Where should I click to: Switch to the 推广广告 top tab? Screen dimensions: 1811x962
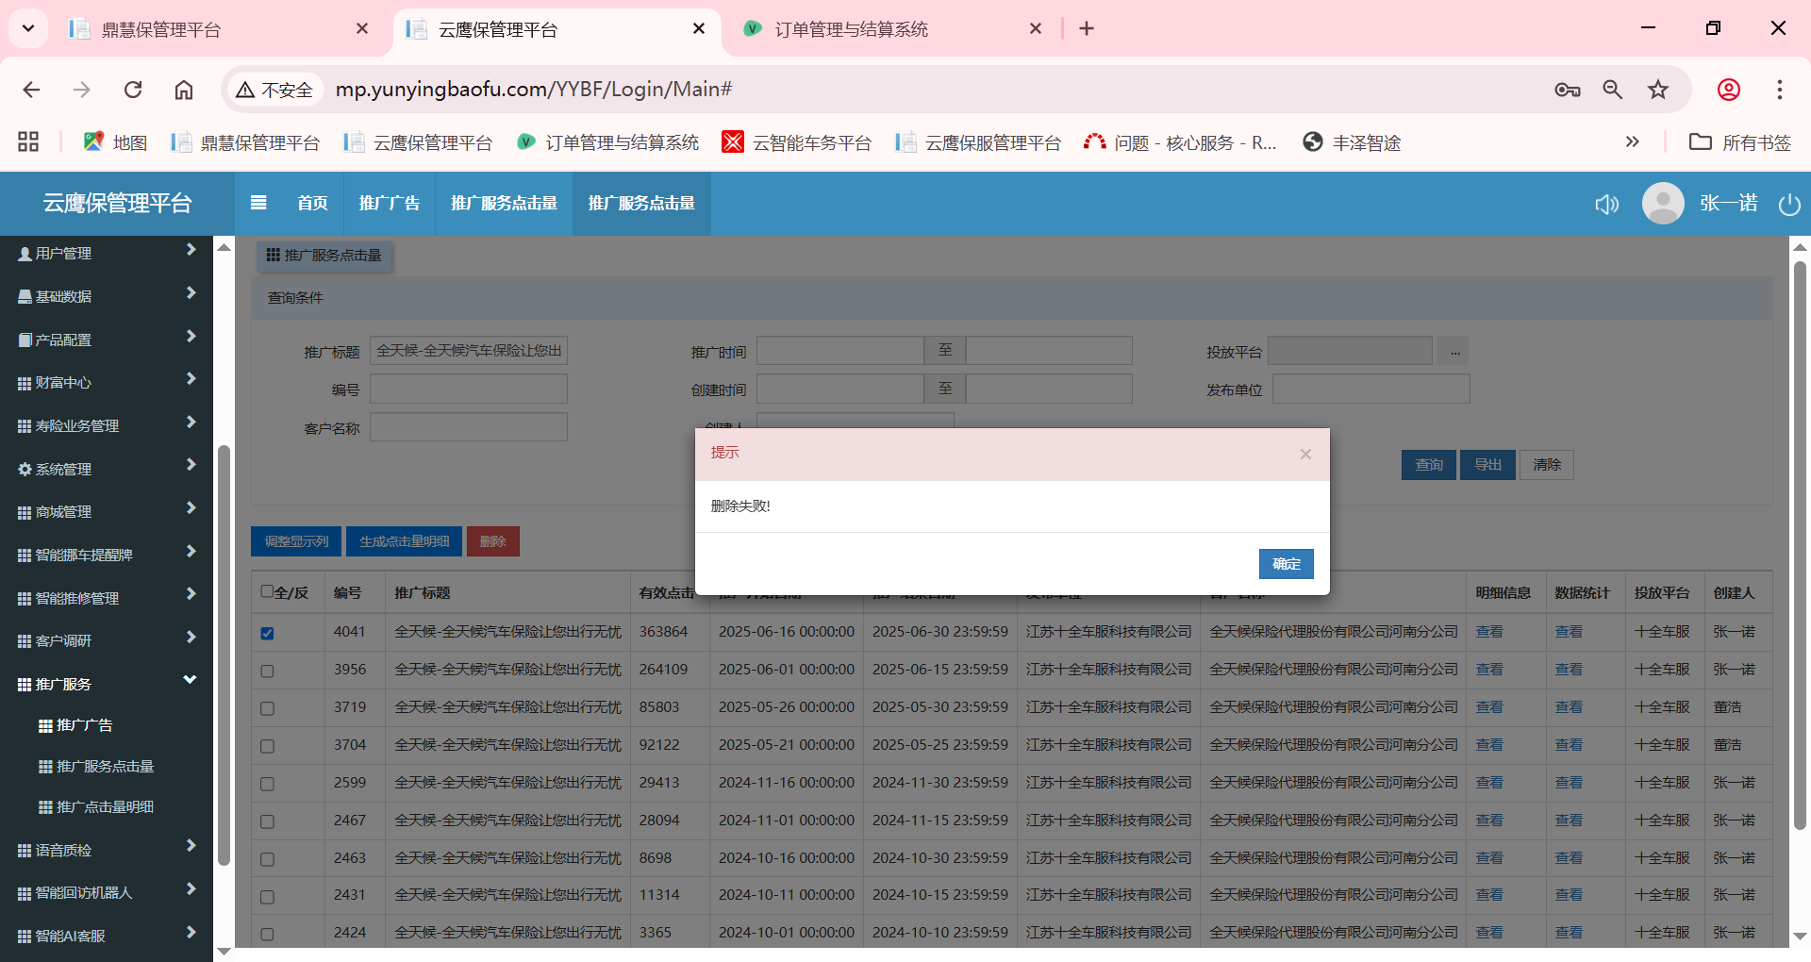pos(389,203)
